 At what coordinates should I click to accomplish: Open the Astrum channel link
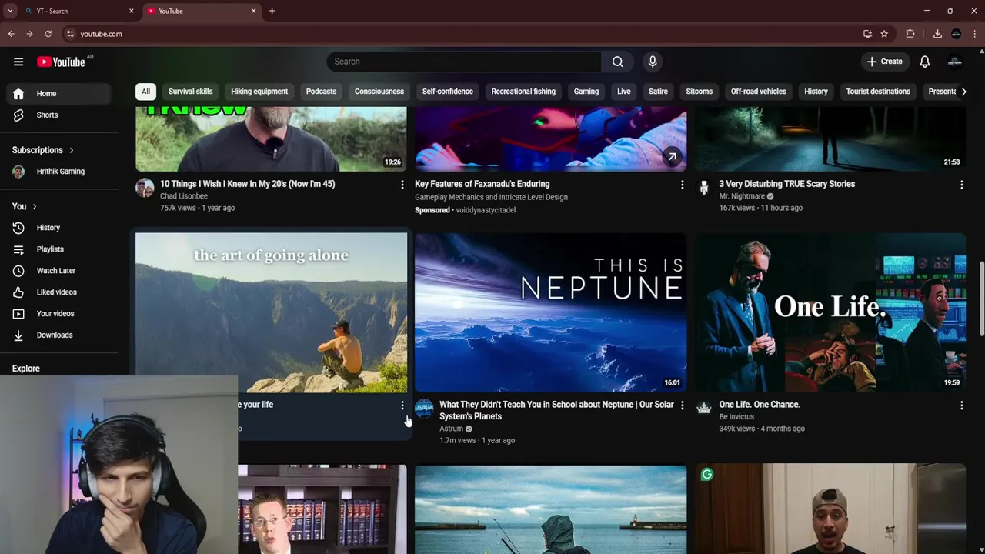(451, 429)
